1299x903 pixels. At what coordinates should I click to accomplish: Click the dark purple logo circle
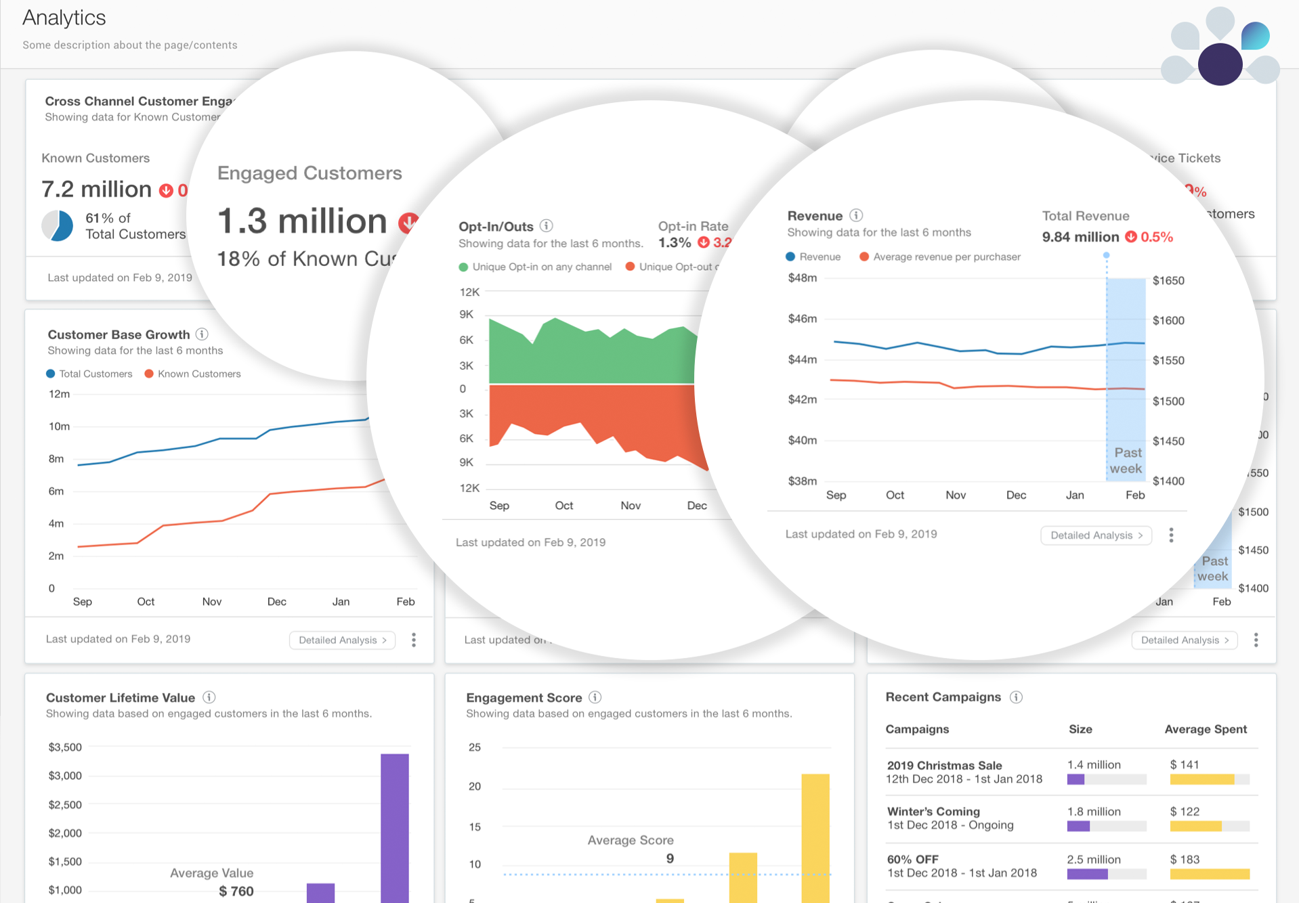[x=1220, y=64]
